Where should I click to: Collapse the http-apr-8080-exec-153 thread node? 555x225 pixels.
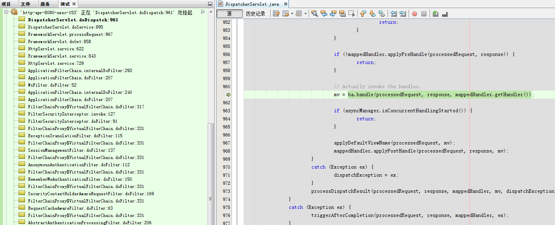tap(6, 12)
